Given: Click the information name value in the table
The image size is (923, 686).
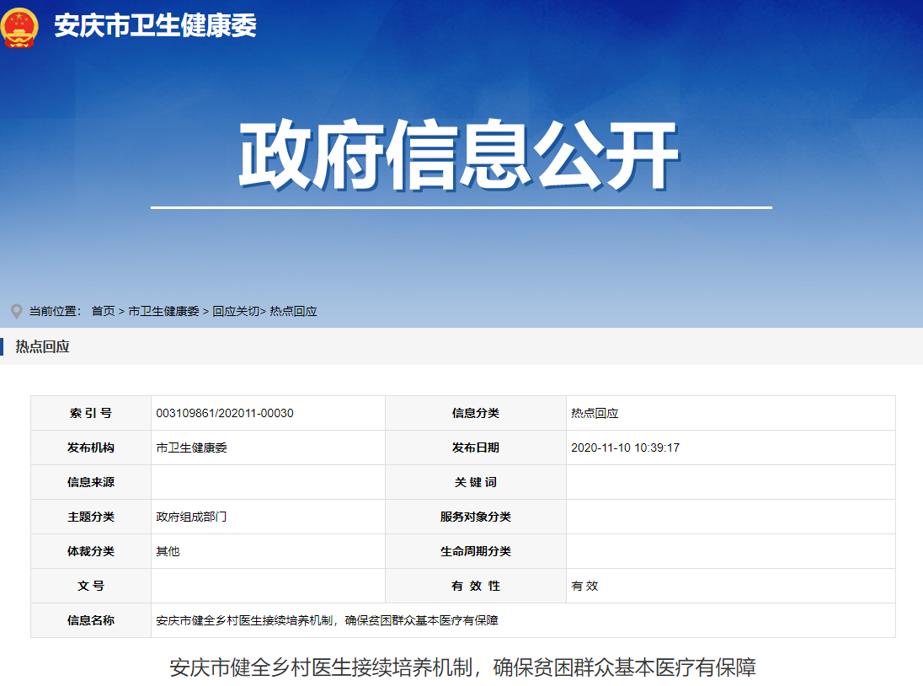Looking at the screenshot, I should tap(327, 620).
